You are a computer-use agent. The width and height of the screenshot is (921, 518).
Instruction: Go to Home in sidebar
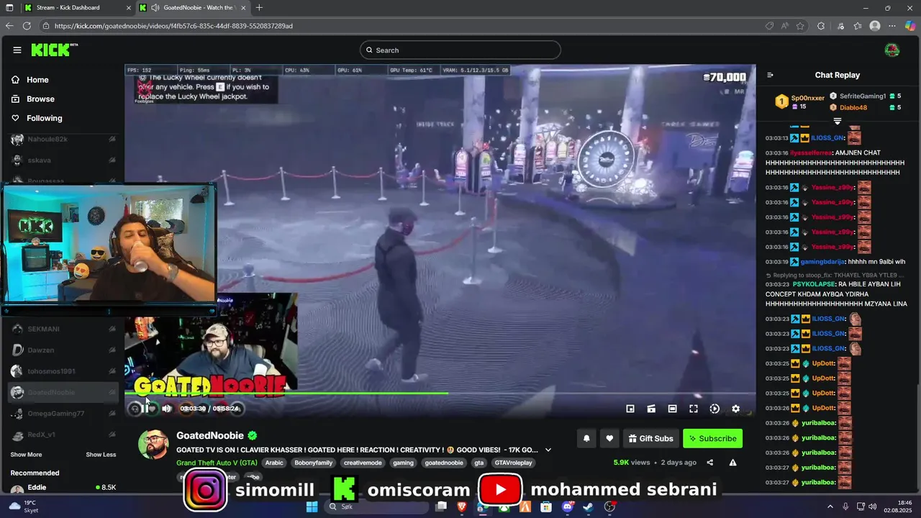click(30, 80)
